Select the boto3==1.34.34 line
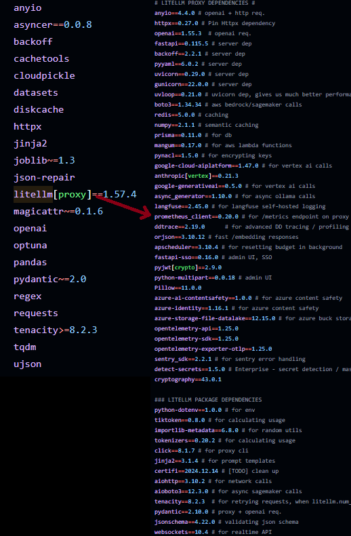Viewport: 351px width, 536px height. [x=228, y=104]
